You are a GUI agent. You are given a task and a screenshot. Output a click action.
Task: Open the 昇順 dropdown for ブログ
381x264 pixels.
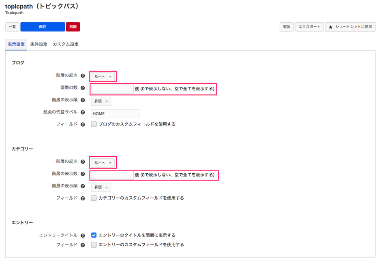coord(101,101)
